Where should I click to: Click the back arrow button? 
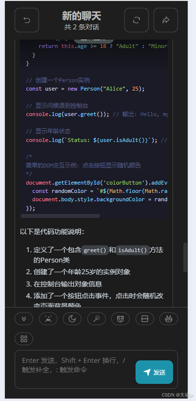click(x=27, y=20)
